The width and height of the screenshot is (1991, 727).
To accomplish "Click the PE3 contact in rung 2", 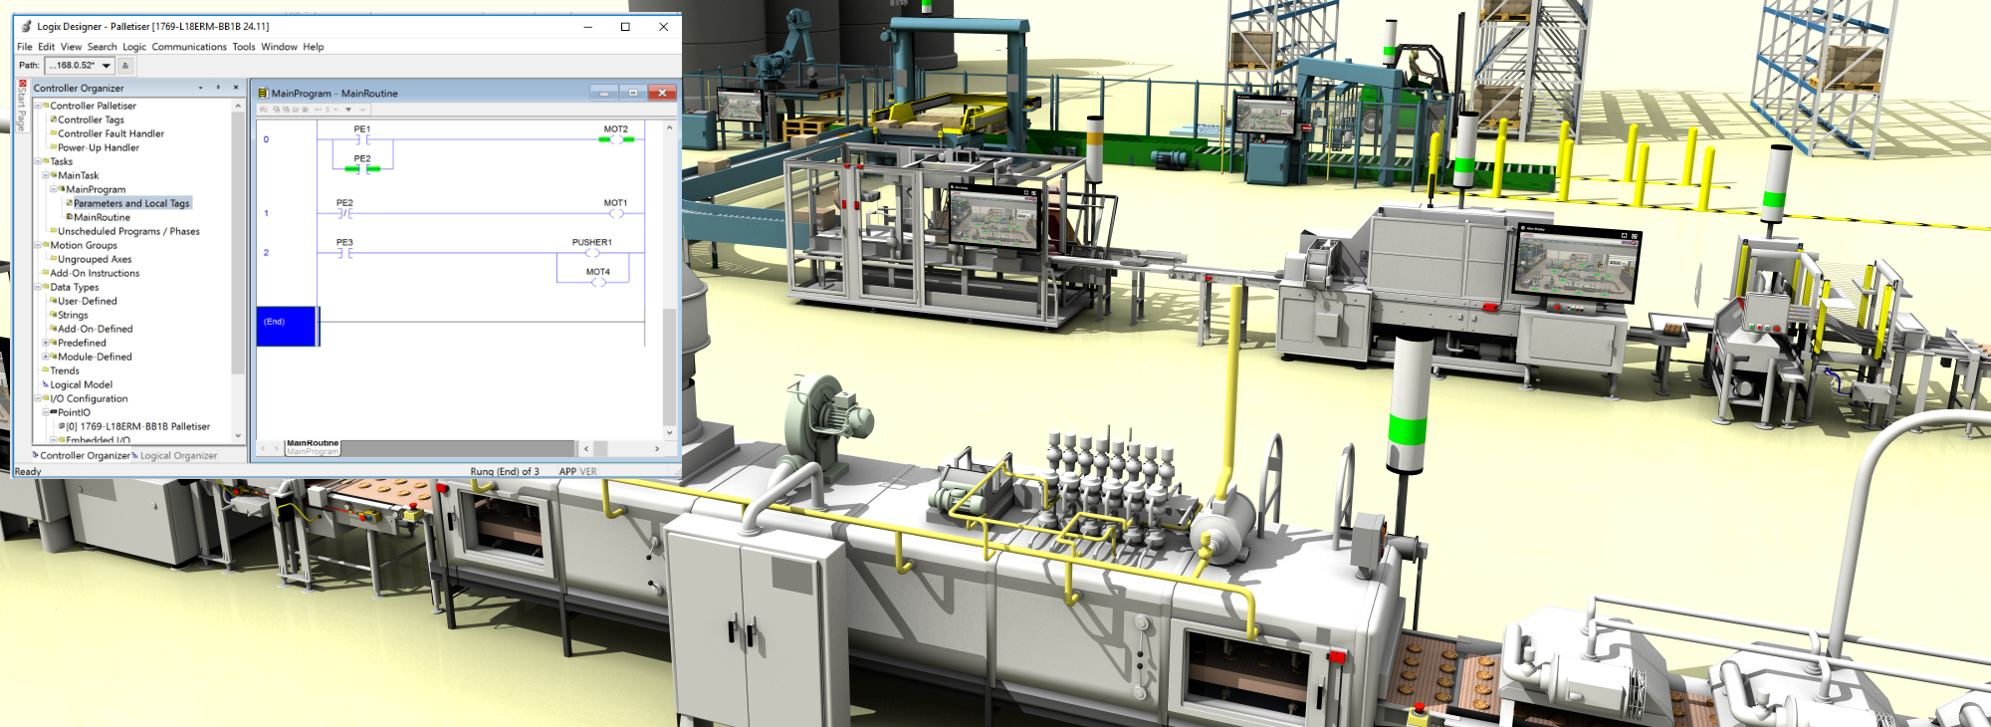I will (x=344, y=254).
